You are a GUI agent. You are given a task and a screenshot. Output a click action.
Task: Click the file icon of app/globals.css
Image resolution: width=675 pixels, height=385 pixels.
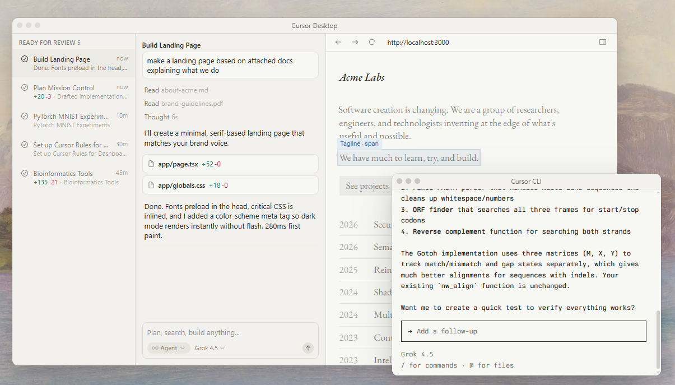click(151, 185)
